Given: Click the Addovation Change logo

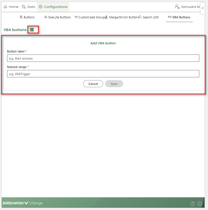Looking at the screenshot, I should click(23, 203).
